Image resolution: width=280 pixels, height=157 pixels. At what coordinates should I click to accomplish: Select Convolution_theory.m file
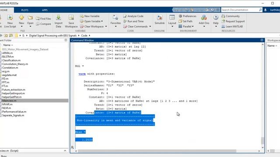pyautogui.click(x=15, y=64)
